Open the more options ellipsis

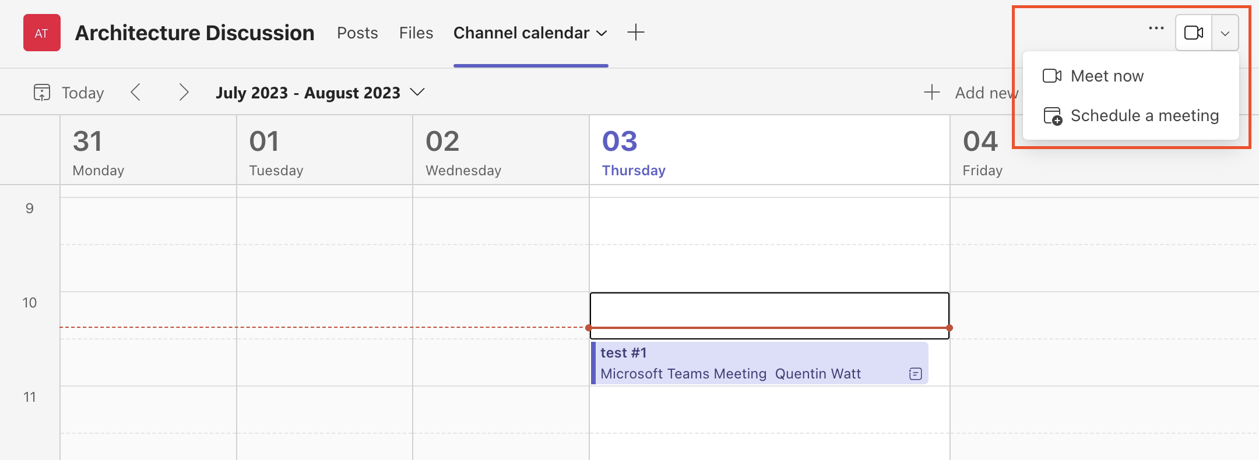click(1156, 29)
